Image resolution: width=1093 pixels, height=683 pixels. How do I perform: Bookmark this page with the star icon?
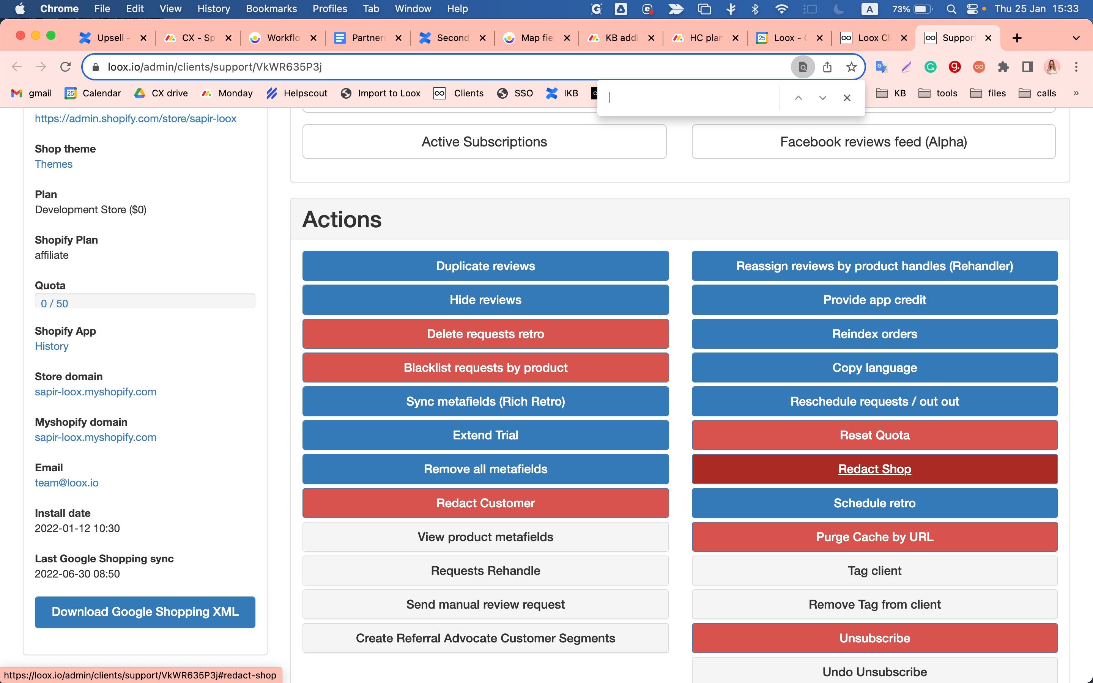(851, 67)
